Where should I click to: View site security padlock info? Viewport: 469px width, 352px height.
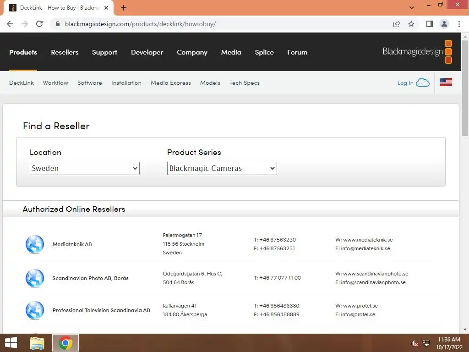point(58,24)
